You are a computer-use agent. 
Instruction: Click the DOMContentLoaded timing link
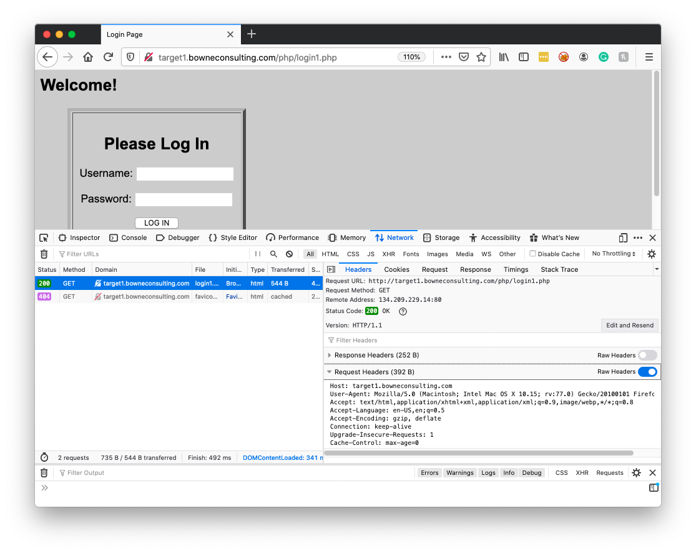pos(283,457)
